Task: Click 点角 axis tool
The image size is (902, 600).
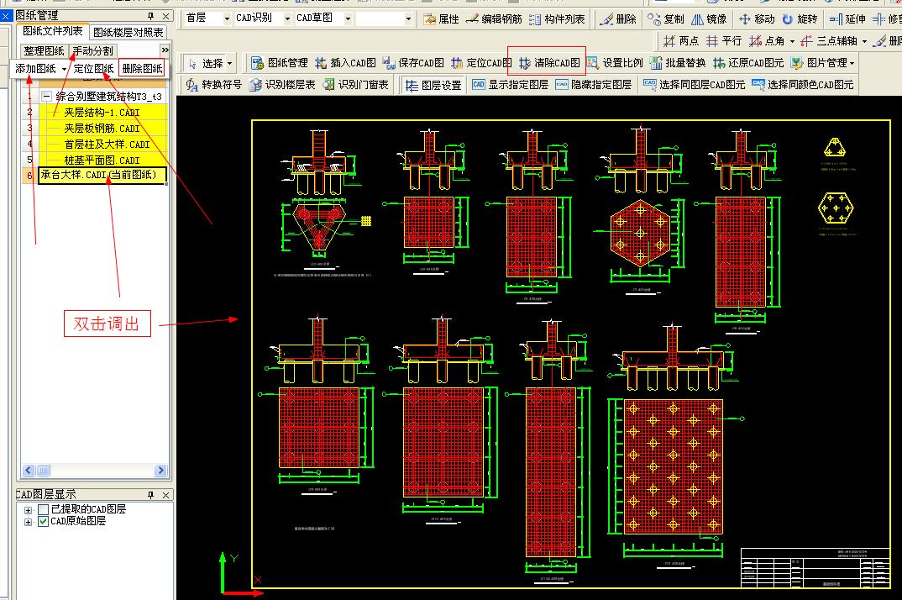Action: (767, 41)
